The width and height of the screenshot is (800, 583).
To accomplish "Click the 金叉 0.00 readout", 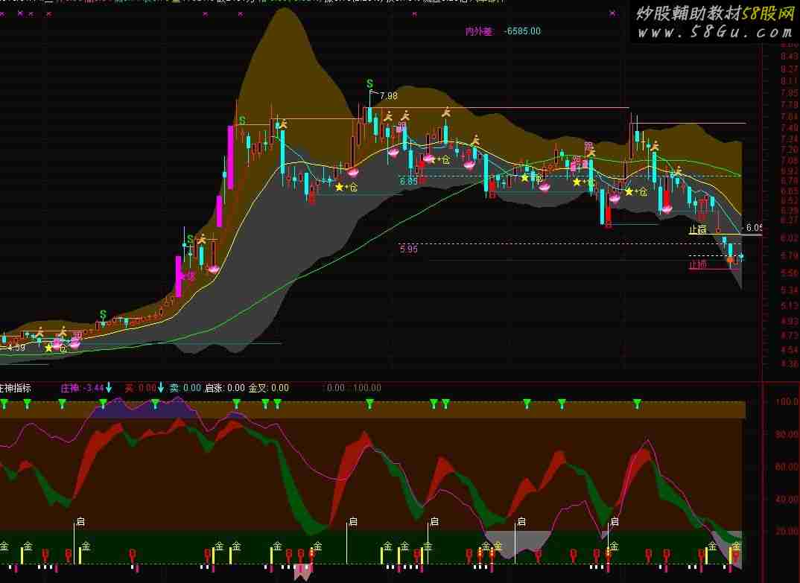I will [x=269, y=388].
